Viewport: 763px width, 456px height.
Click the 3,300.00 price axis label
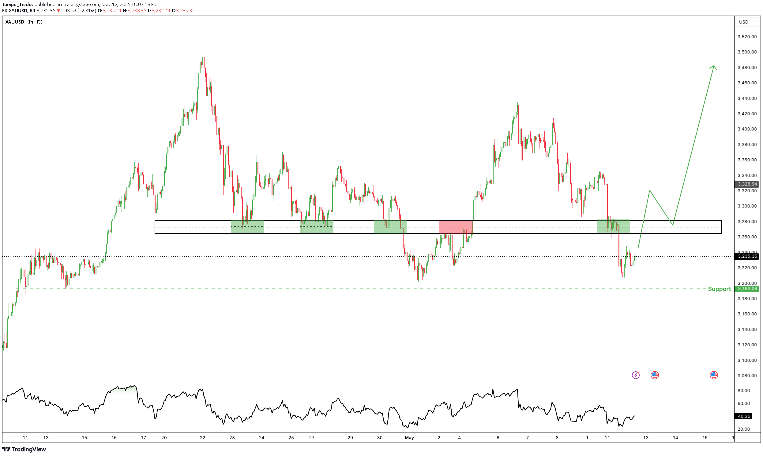[747, 206]
